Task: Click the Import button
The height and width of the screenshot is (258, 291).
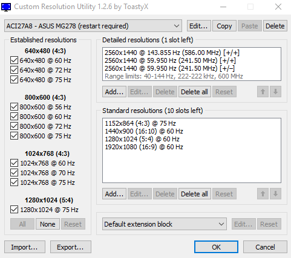Action: pyautogui.click(x=25, y=247)
